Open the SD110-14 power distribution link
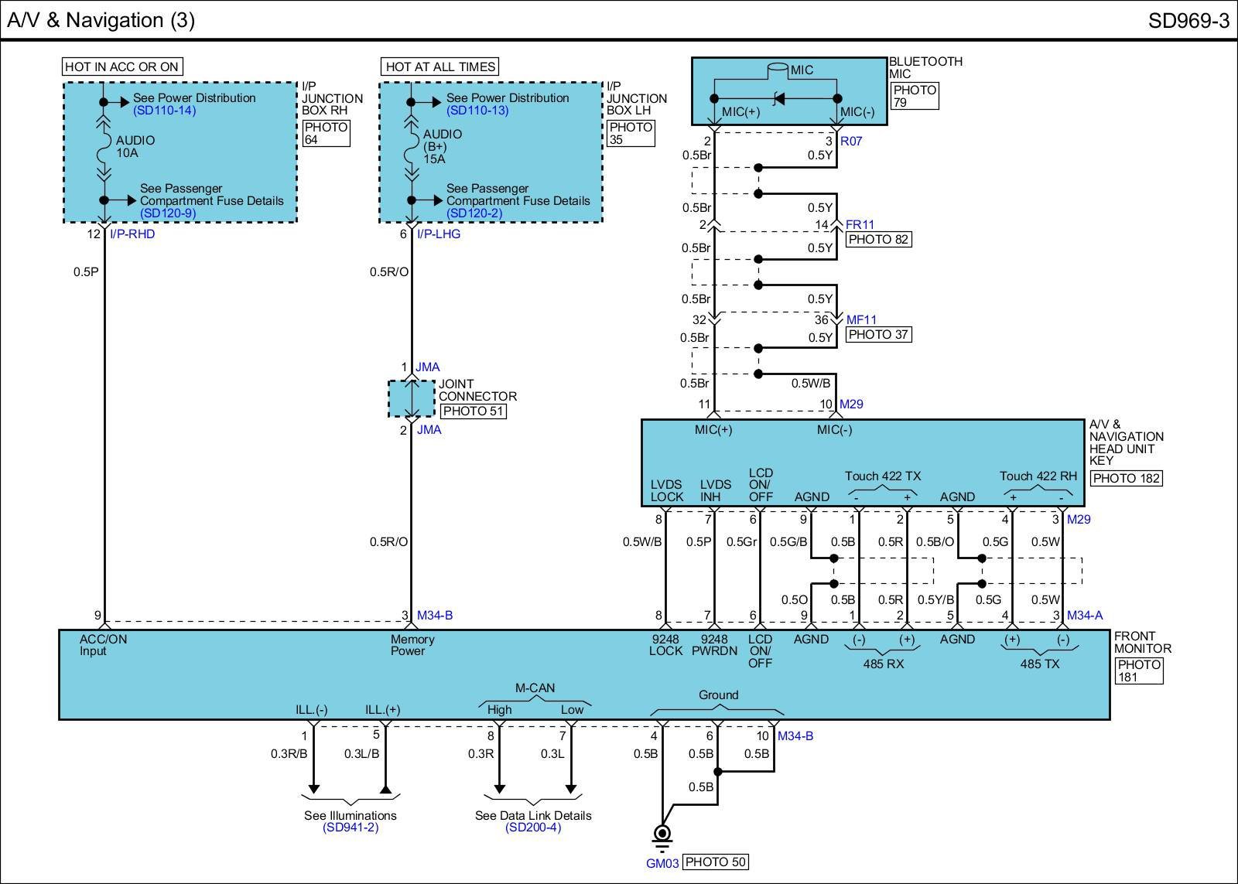The height and width of the screenshot is (884, 1238). pyautogui.click(x=164, y=111)
